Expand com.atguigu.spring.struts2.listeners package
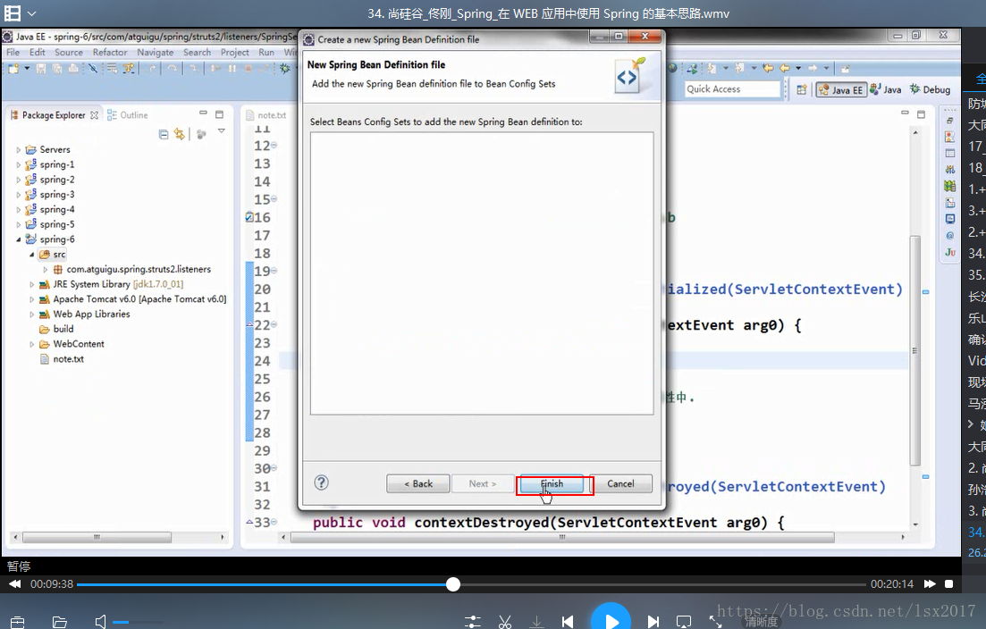This screenshot has height=629, width=986. [x=46, y=270]
